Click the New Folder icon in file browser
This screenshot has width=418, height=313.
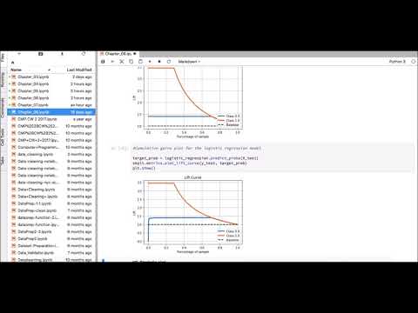[x=41, y=54]
